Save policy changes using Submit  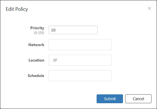[110, 99]
